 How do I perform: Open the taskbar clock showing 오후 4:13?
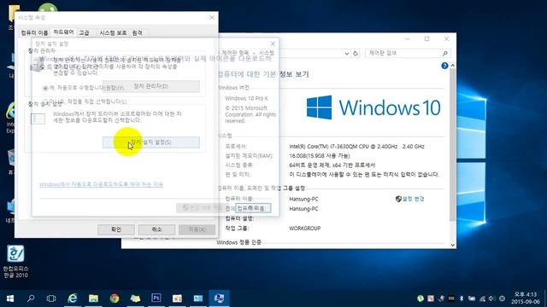click(526, 298)
